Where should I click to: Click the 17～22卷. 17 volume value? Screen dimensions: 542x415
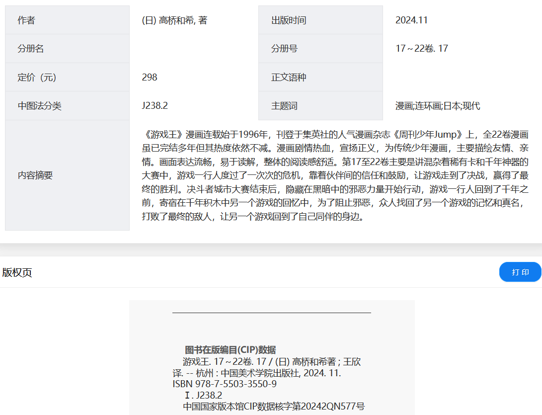[x=422, y=49]
